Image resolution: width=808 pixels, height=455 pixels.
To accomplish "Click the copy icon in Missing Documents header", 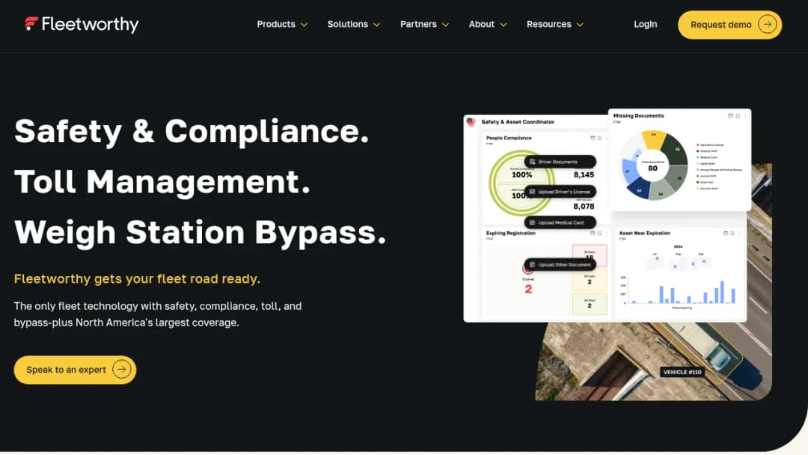I will click(x=738, y=116).
